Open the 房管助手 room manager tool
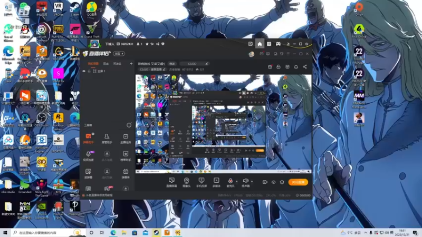 click(x=107, y=139)
